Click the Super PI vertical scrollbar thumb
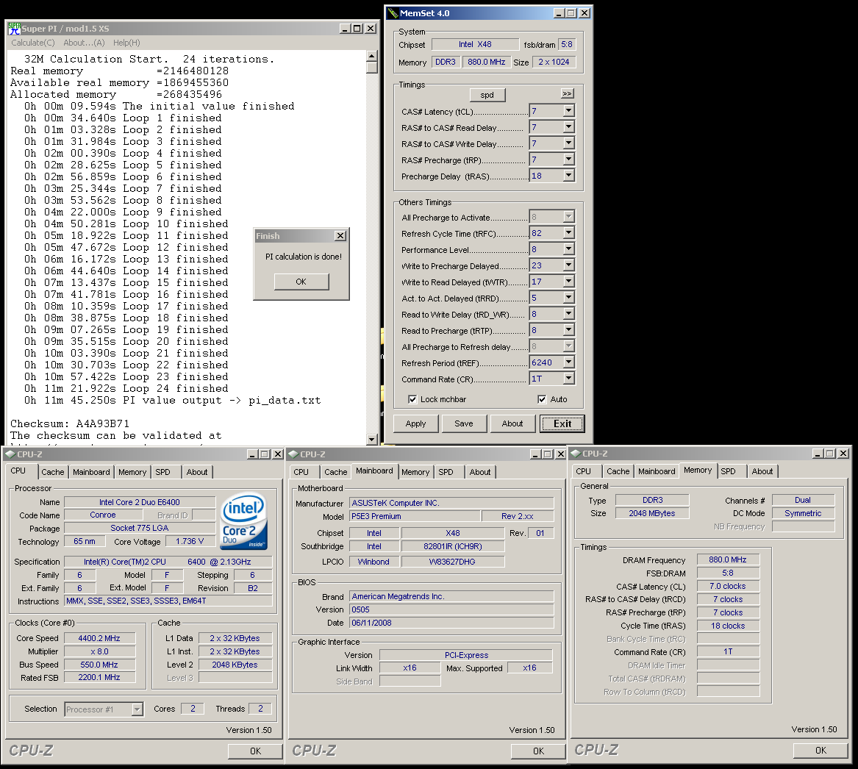858x769 pixels. (371, 68)
